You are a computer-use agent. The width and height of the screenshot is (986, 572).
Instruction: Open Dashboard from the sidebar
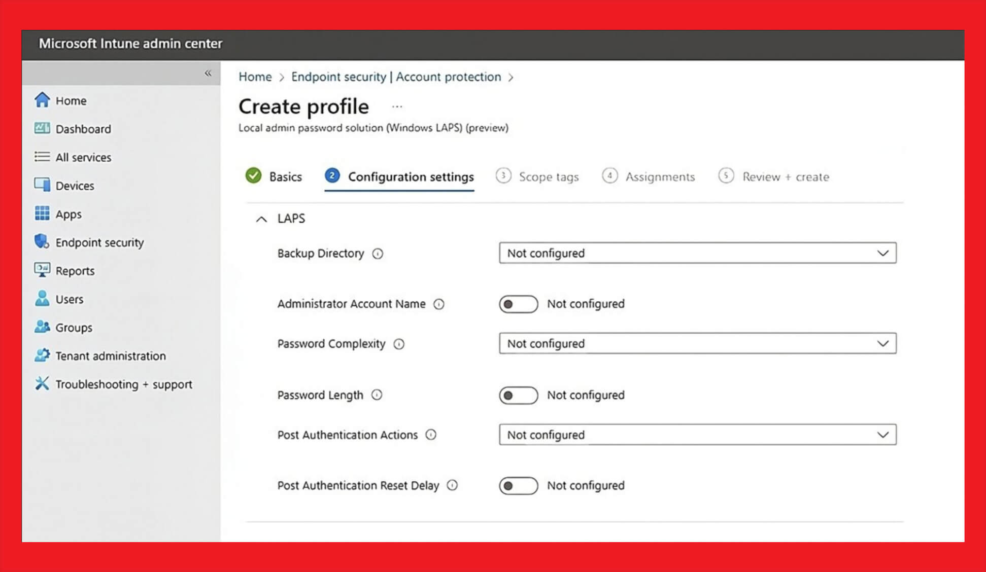(x=83, y=129)
